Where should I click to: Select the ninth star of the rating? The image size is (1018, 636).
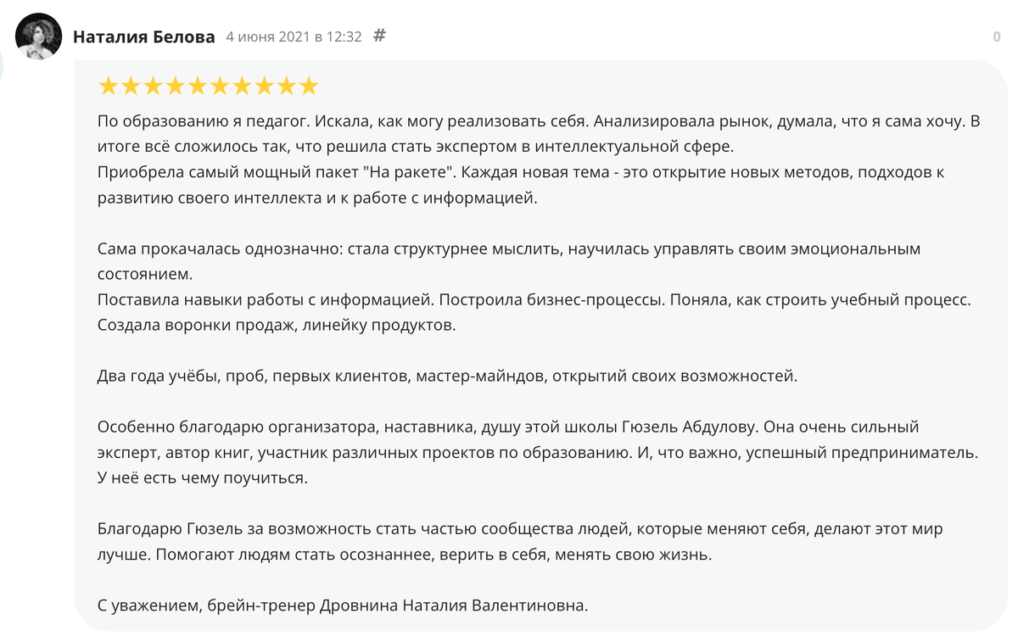coord(287,86)
